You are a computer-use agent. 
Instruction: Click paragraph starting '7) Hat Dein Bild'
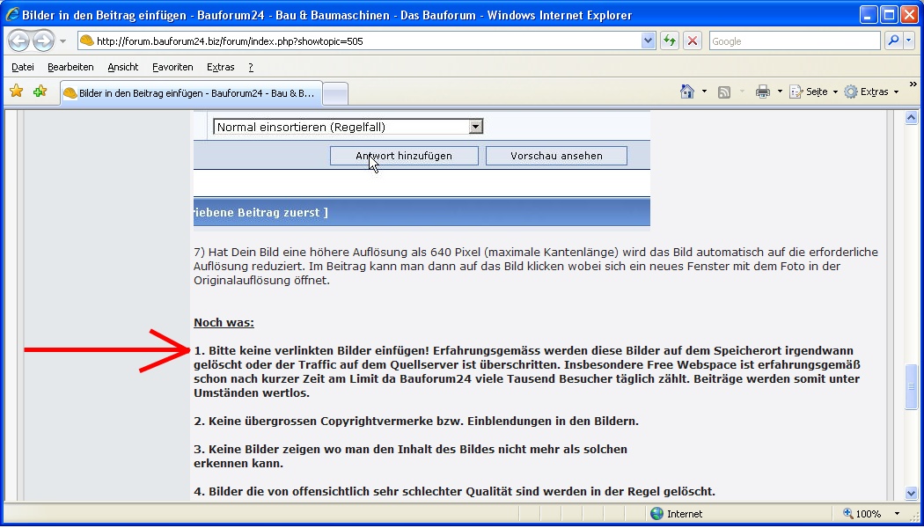[x=536, y=267]
